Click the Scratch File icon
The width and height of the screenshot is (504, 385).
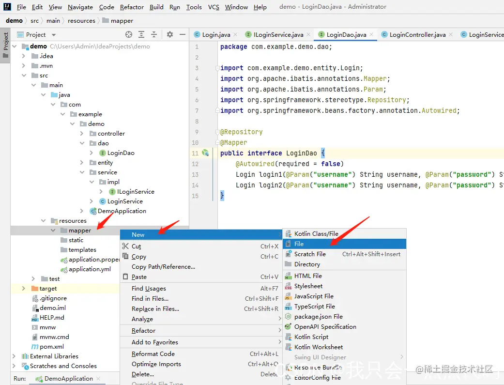289,254
